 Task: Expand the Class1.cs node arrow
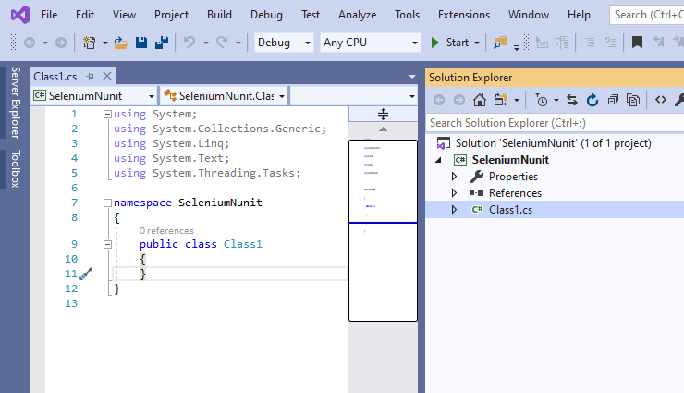[454, 209]
